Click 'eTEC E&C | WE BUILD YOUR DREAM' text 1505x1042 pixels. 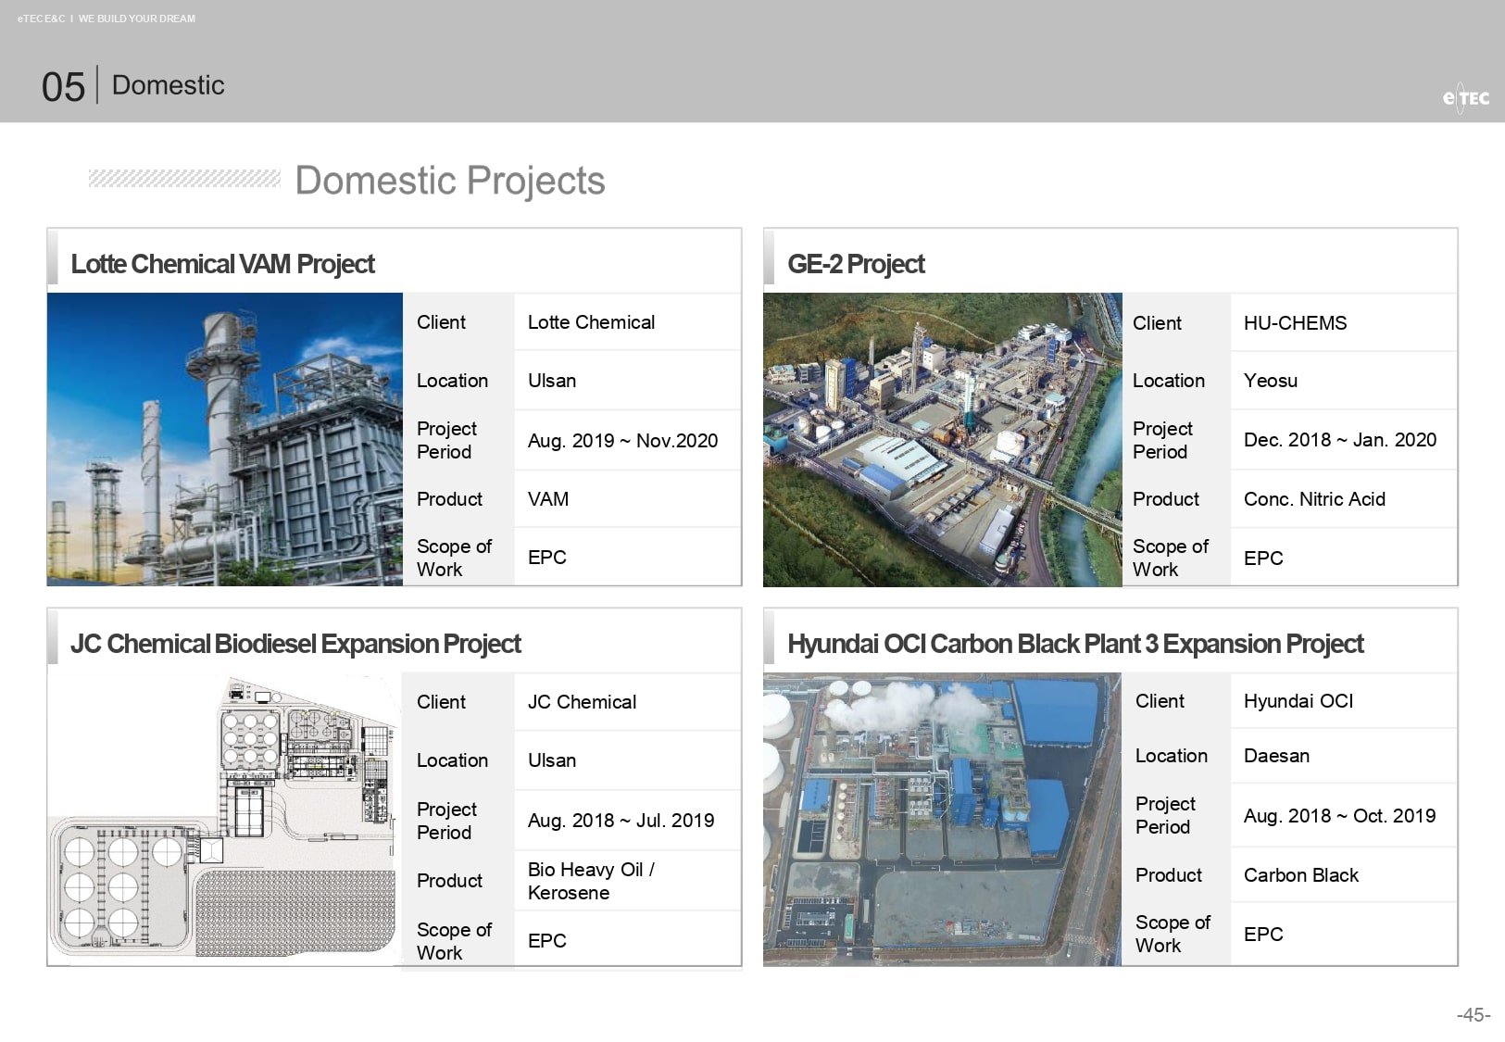tap(107, 19)
